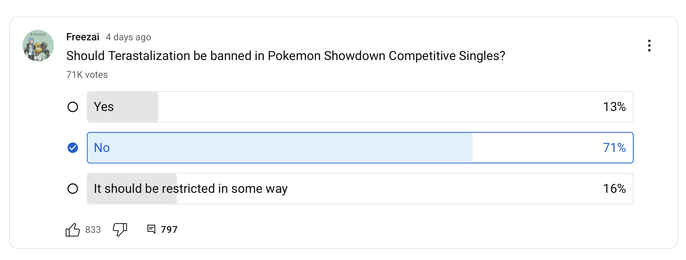This screenshot has width=686, height=260.
Task: Open the Freezai channel name link
Action: pyautogui.click(x=83, y=37)
